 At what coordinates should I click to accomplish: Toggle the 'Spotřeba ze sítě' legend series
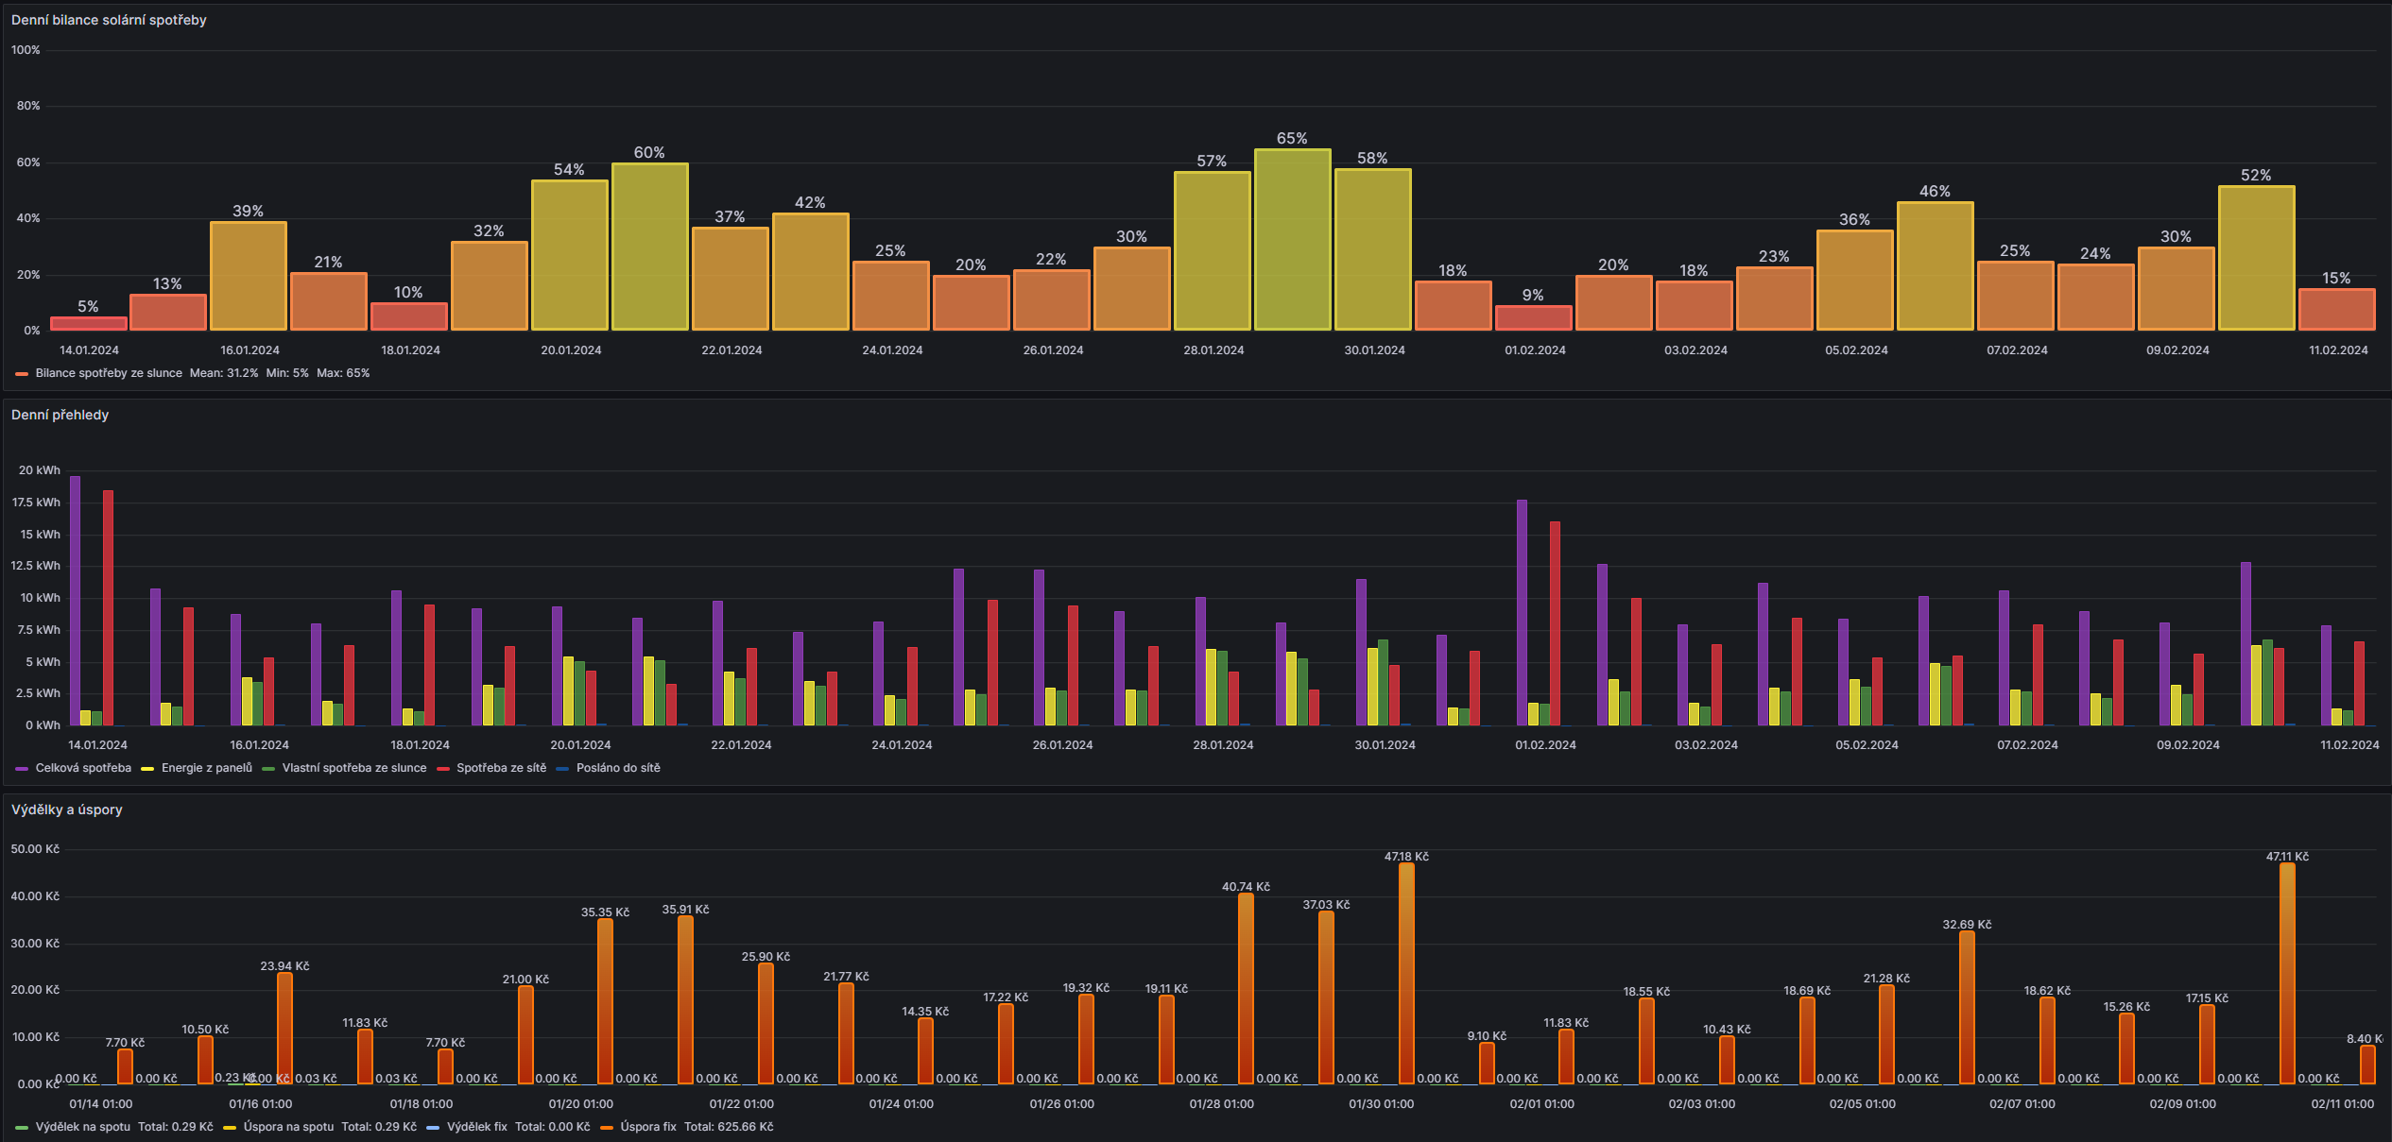(501, 768)
